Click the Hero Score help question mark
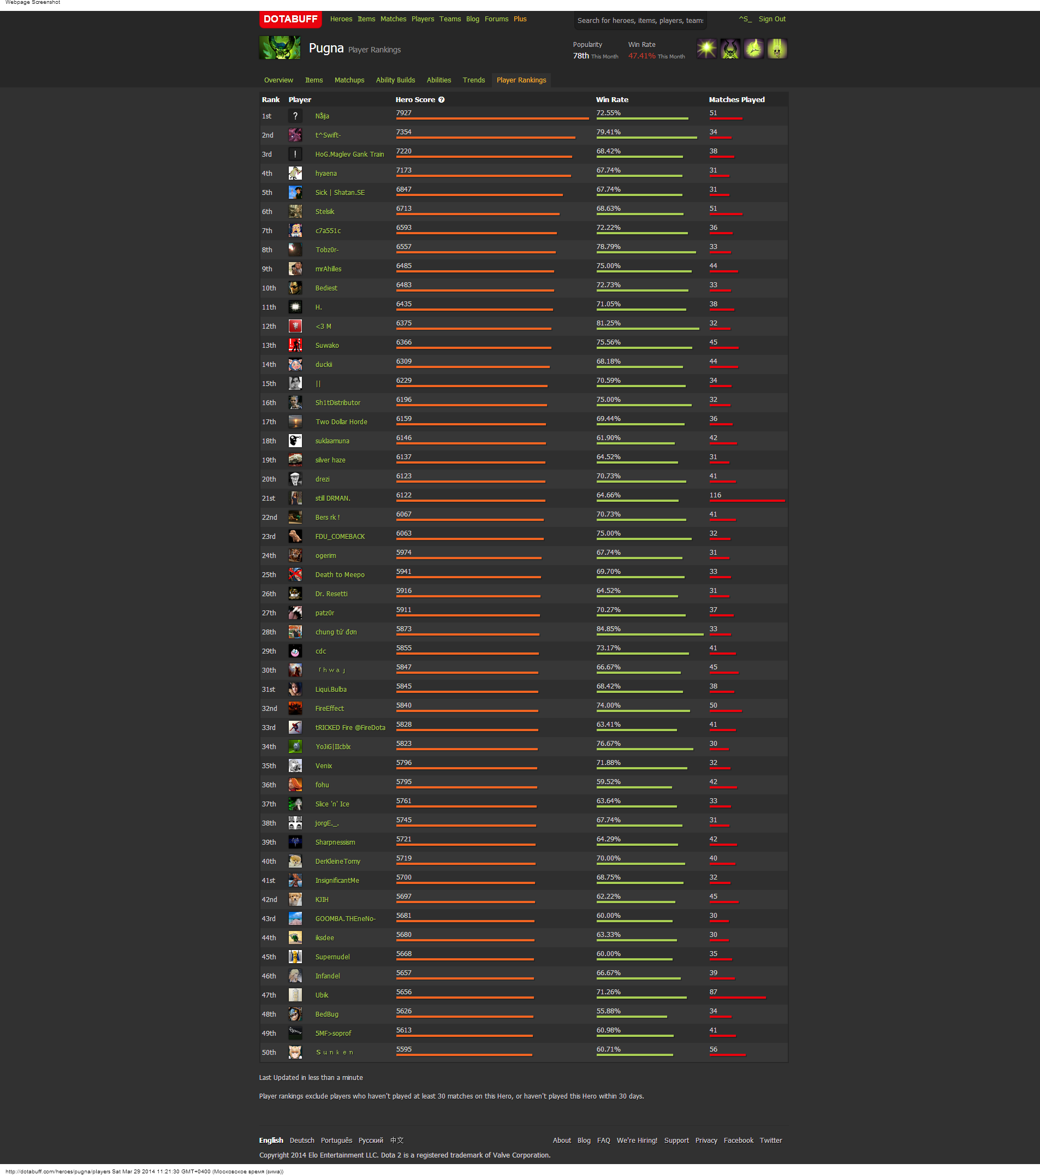1040x1175 pixels. 442,99
